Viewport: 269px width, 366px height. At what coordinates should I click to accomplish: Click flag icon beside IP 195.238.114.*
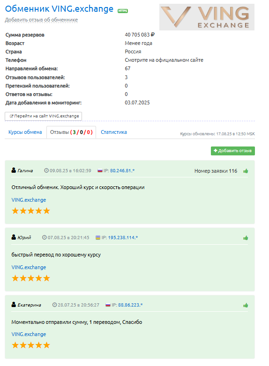tap(98, 238)
